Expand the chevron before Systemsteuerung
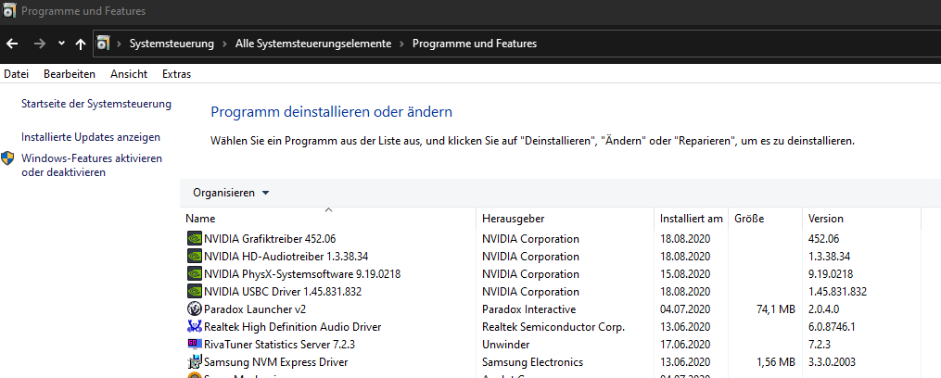 pyautogui.click(x=120, y=44)
